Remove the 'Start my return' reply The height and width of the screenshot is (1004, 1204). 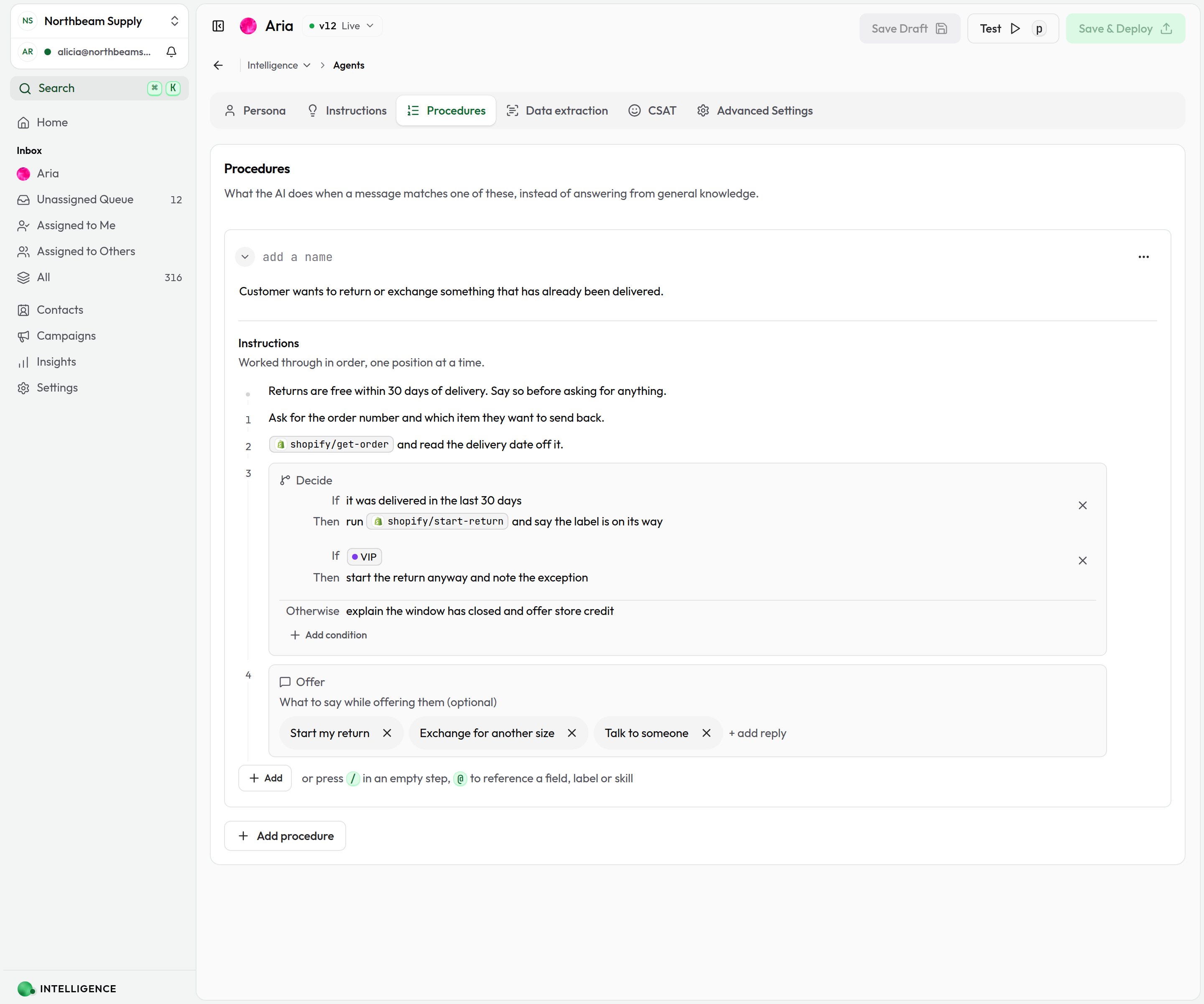pyautogui.click(x=387, y=733)
